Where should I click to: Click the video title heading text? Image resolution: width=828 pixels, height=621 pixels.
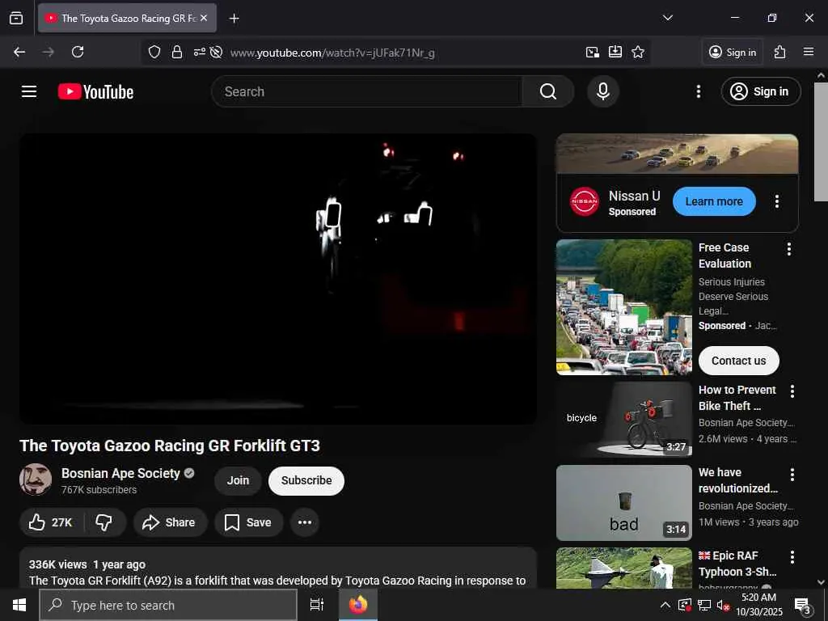coord(170,446)
